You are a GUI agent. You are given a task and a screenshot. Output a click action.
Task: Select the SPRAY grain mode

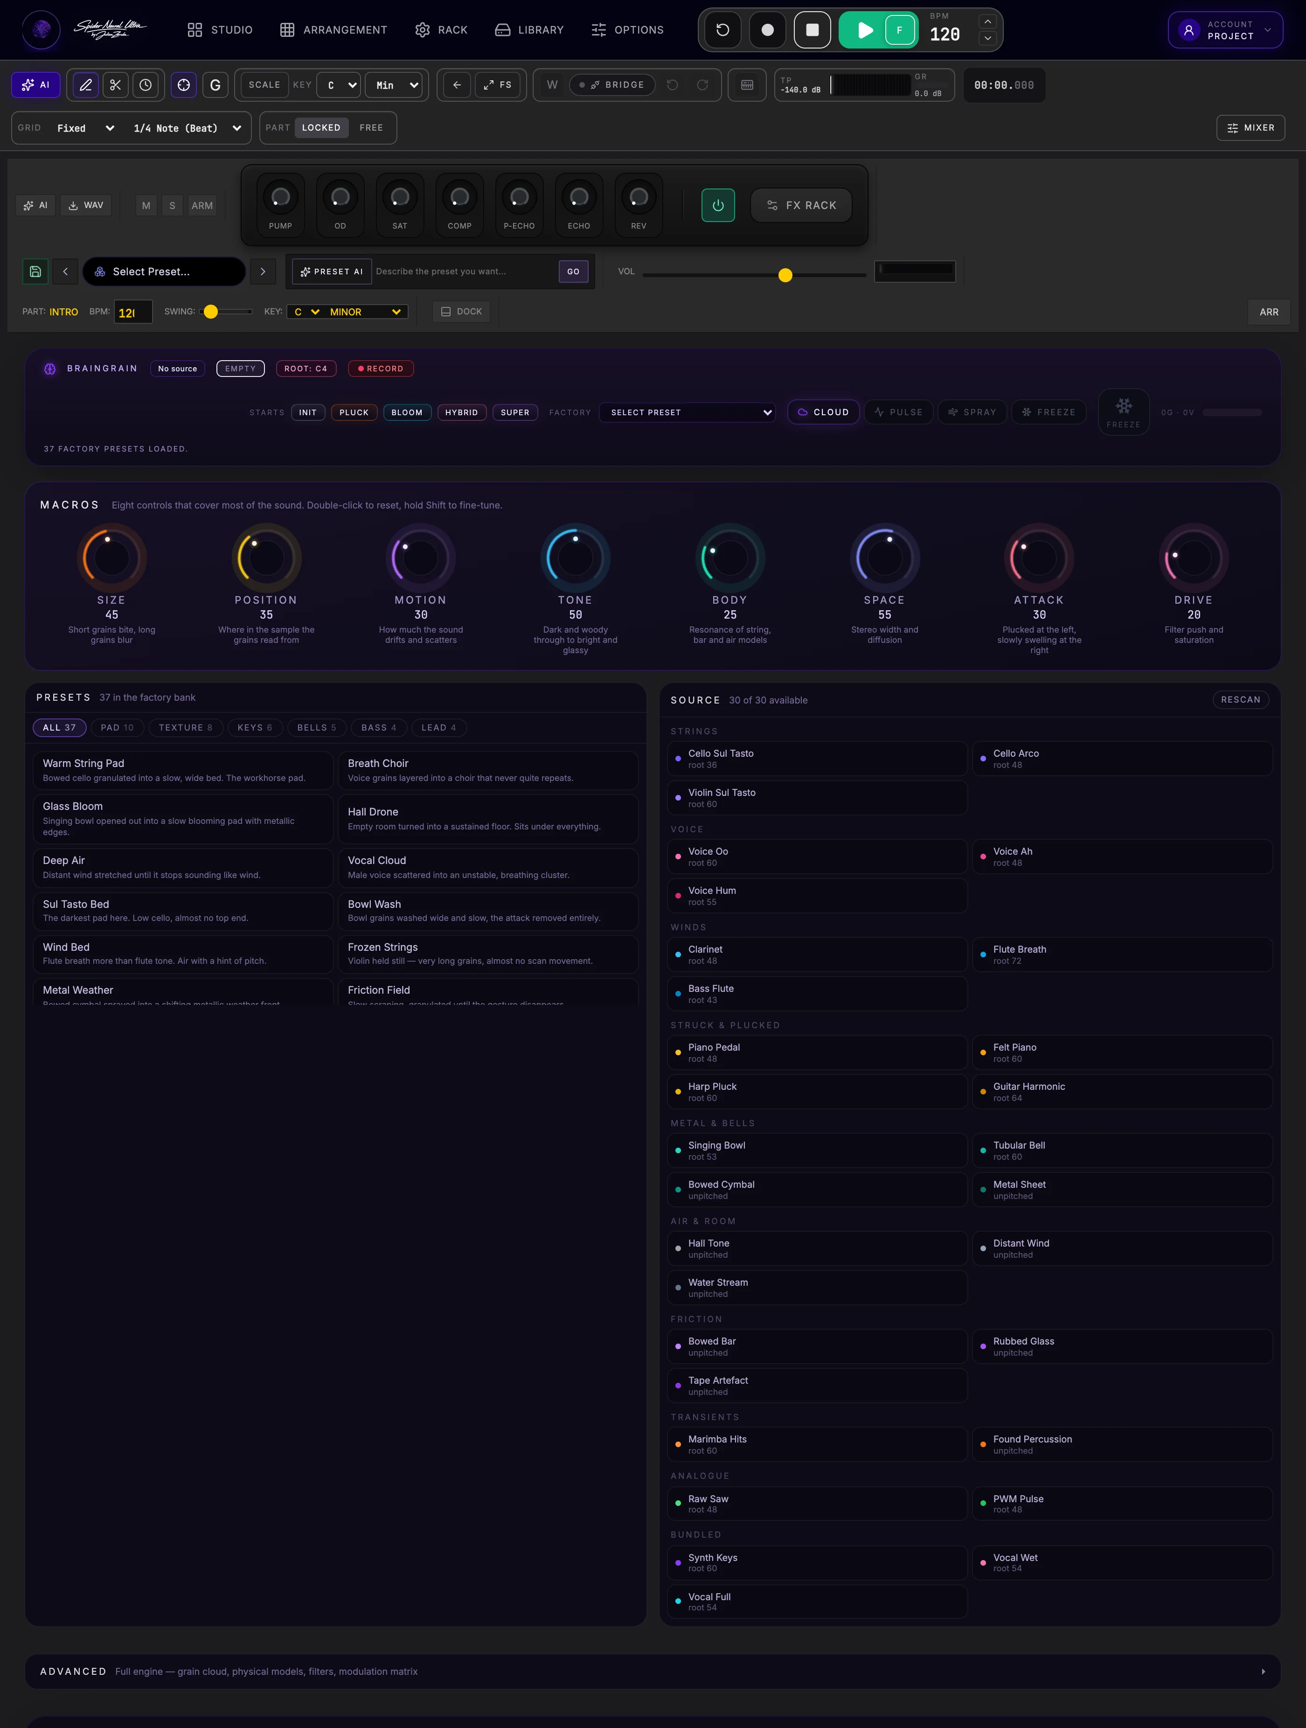click(973, 412)
